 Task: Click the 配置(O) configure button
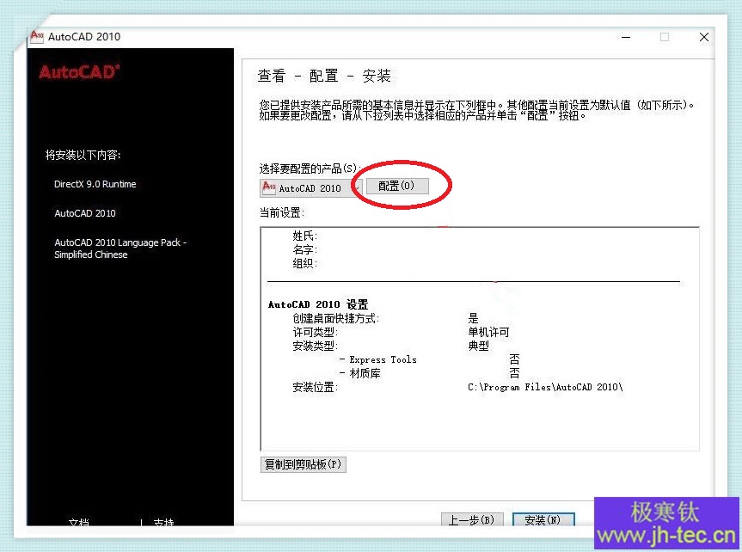point(397,186)
